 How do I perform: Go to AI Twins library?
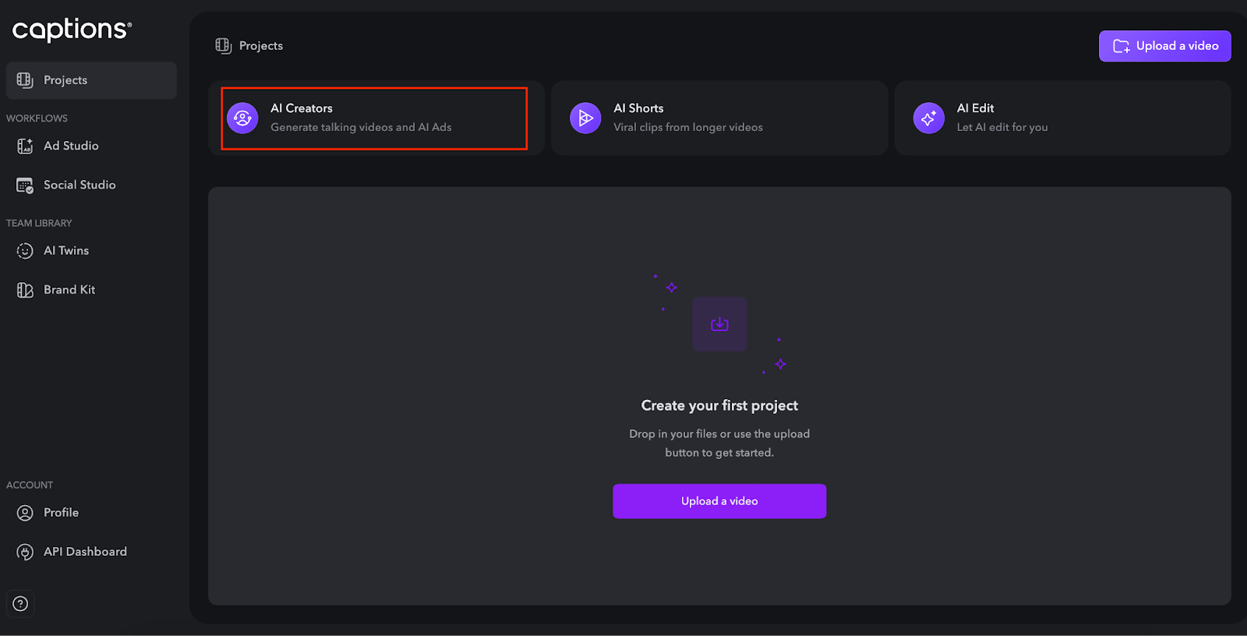91,250
